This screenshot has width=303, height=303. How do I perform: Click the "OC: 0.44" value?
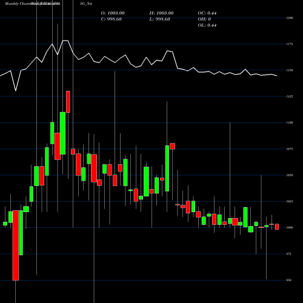[207, 13]
